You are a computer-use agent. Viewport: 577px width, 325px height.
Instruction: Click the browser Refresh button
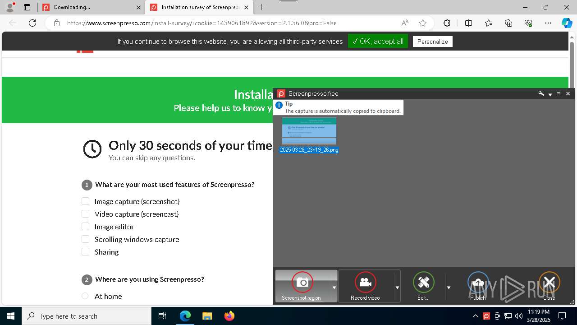tap(32, 23)
